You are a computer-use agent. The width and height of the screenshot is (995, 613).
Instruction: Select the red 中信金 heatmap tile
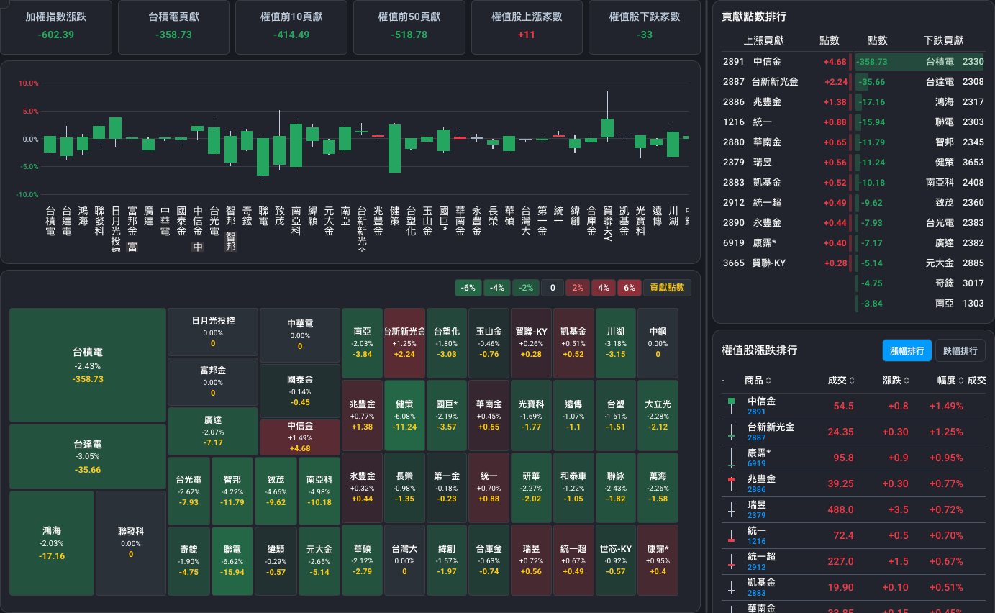point(300,437)
